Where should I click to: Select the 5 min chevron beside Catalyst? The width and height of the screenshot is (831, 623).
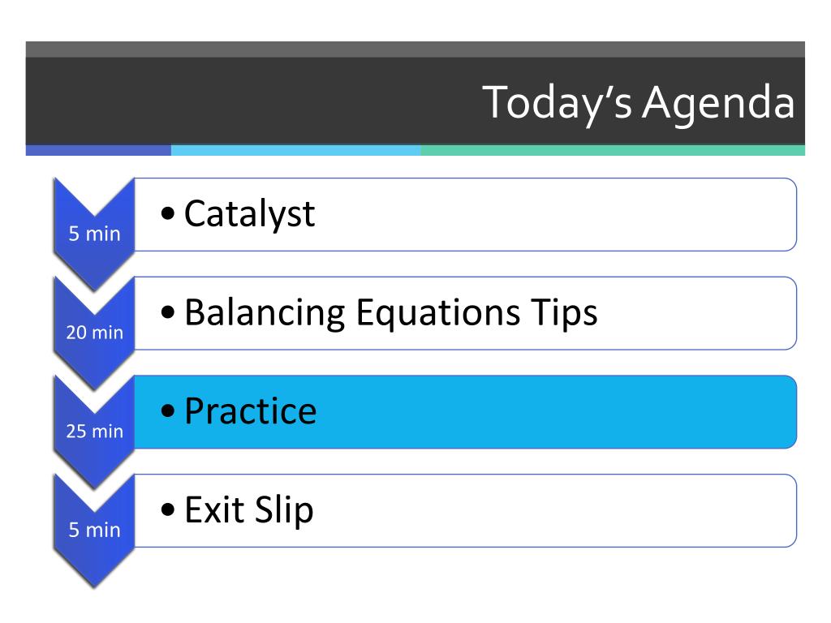(94, 234)
